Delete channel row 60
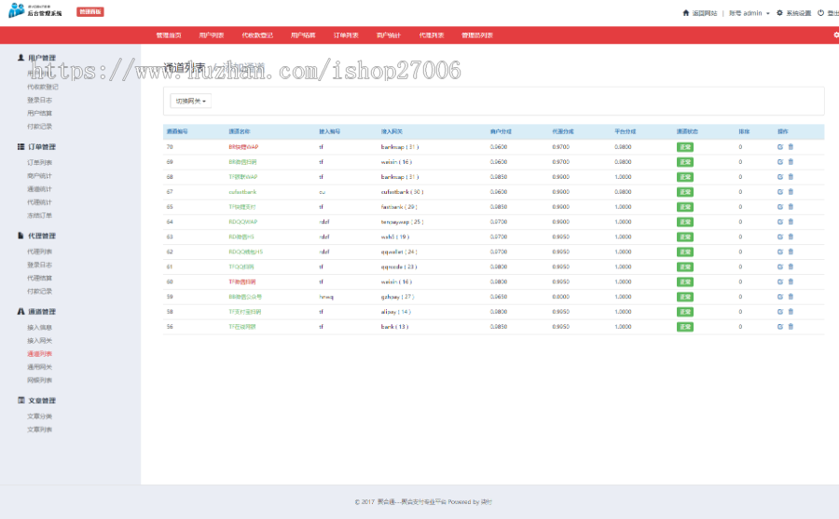 [x=791, y=281]
